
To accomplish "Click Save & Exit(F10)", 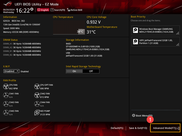I will (x=138, y=128).
